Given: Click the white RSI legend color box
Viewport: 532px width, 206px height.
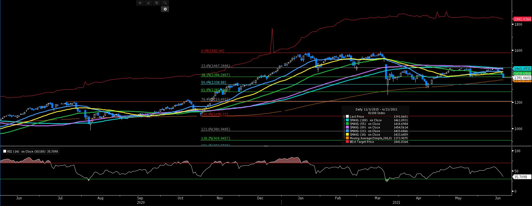Looking at the screenshot, I should pos(5,151).
